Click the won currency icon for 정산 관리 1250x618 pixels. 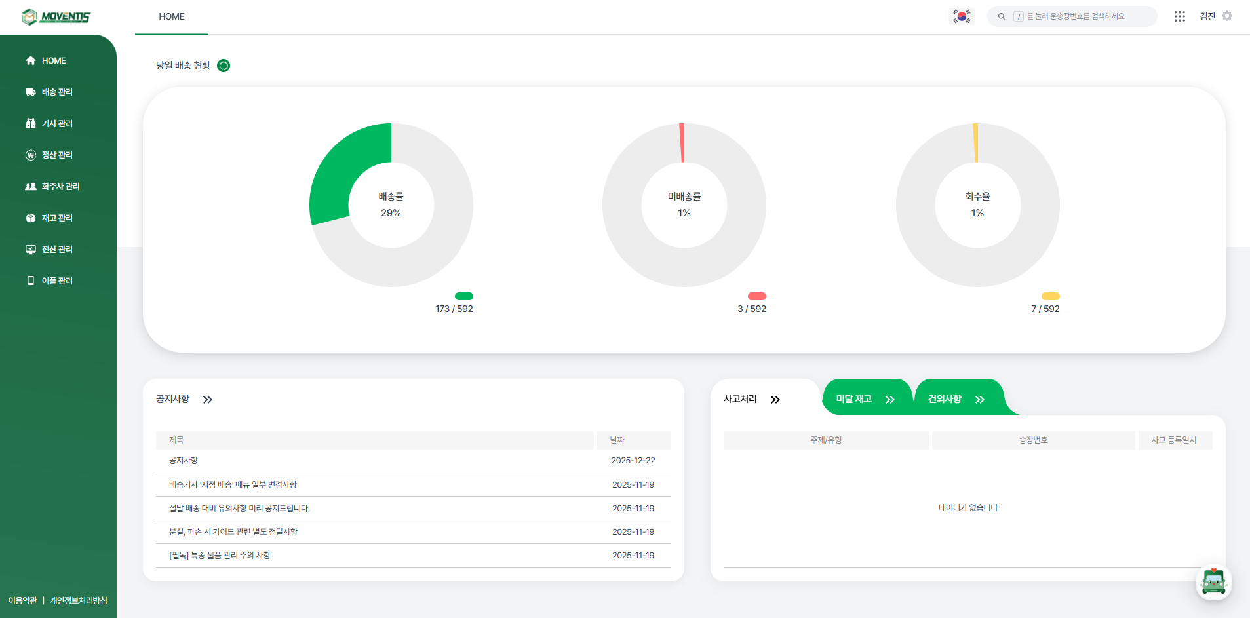click(31, 155)
